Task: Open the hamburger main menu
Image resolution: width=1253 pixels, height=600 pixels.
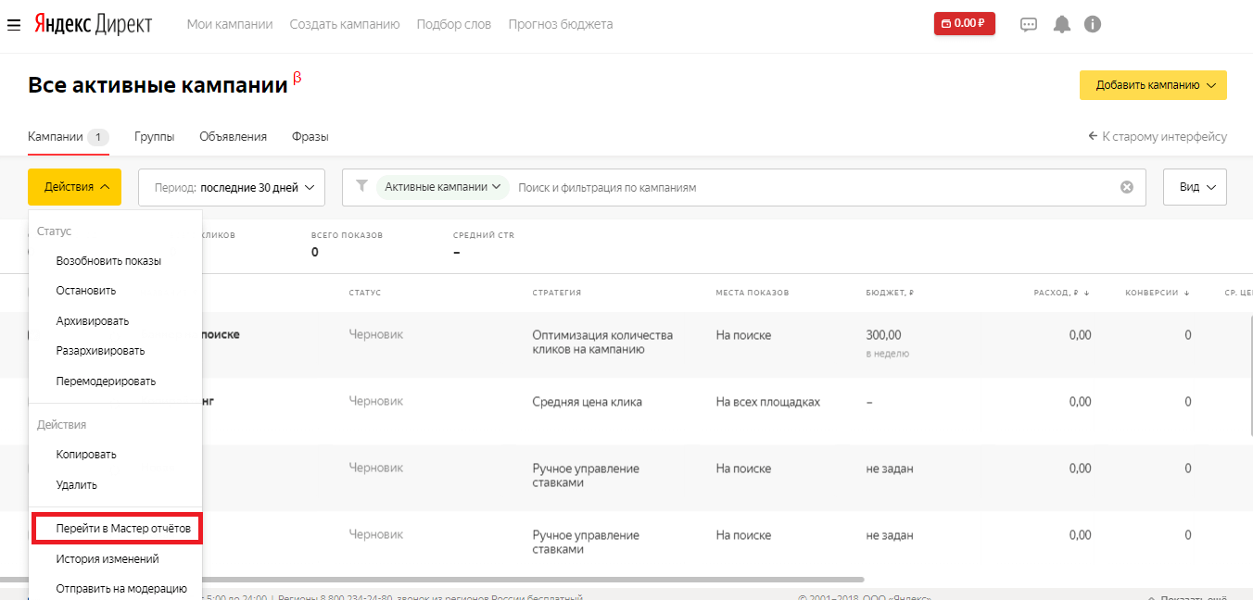Action: [13, 24]
